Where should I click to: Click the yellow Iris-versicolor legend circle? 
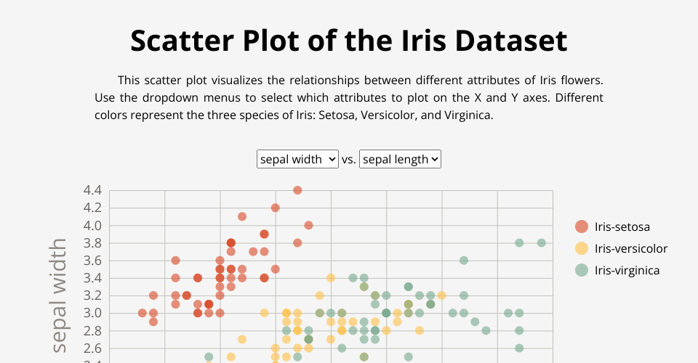click(582, 248)
